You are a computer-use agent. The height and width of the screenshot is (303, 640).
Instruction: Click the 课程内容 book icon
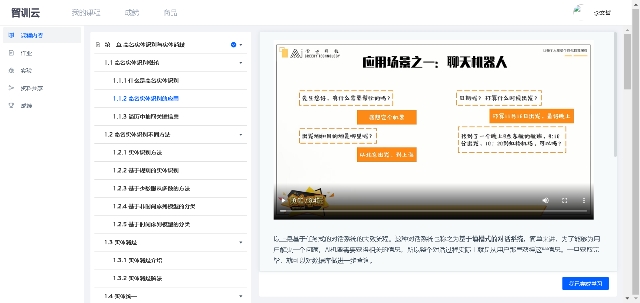tap(11, 35)
